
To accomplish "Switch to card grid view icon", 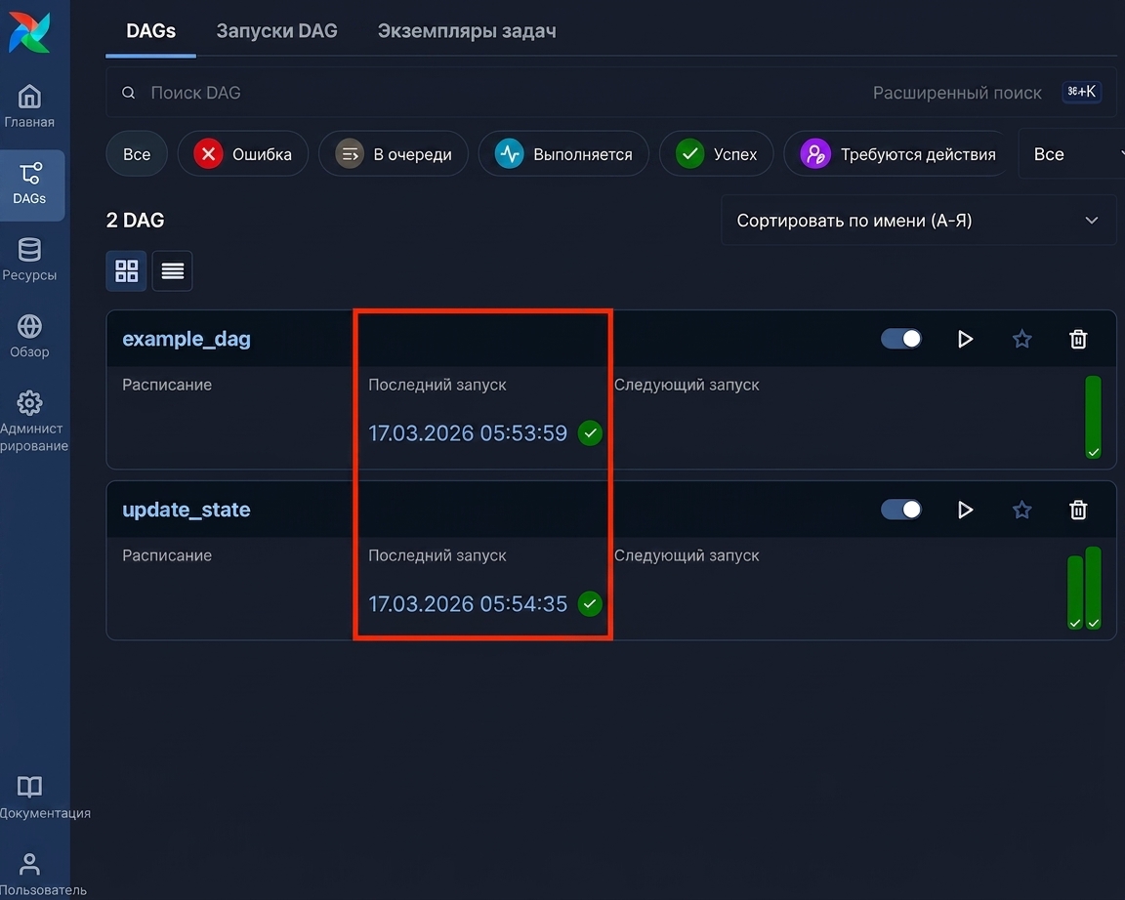I will [126, 270].
